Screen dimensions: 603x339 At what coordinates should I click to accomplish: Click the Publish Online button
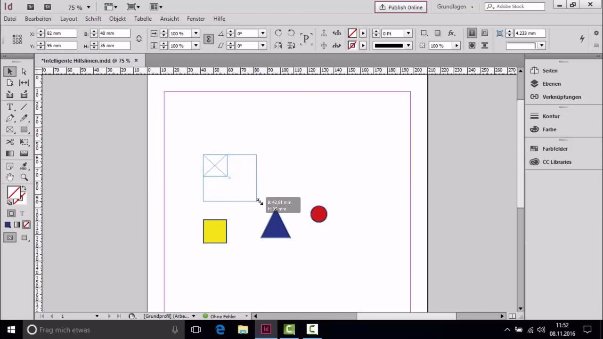click(x=400, y=7)
